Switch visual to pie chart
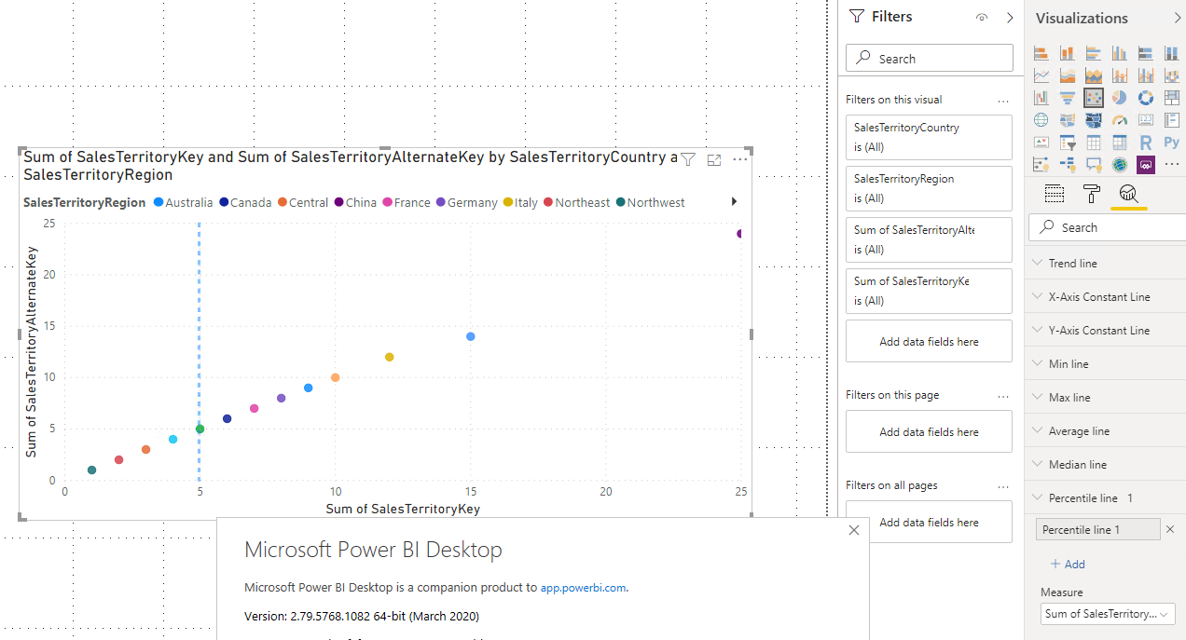The image size is (1186, 640). [x=1120, y=97]
